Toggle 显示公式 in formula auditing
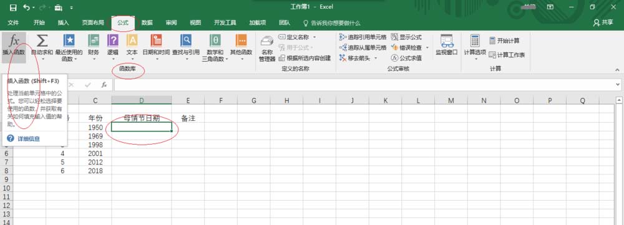Screen dimensions: 624x225 click(x=406, y=37)
